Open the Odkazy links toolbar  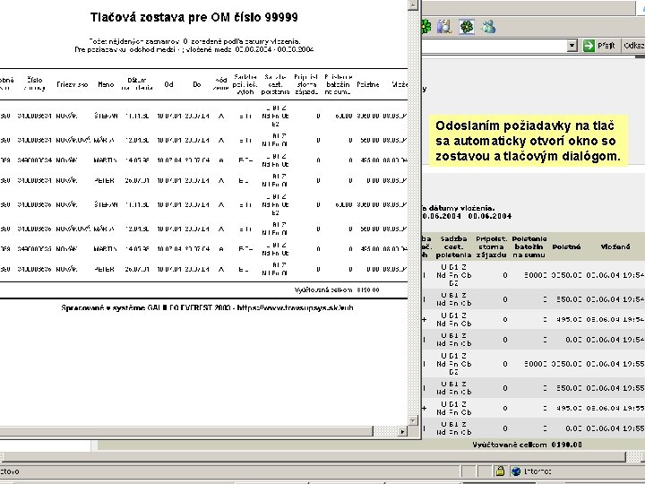click(634, 46)
